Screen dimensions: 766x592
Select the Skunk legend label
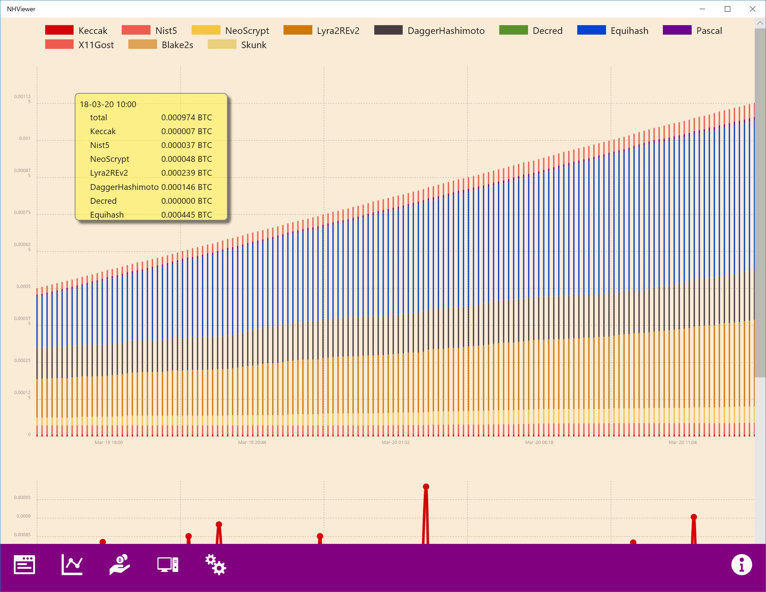[x=254, y=45]
